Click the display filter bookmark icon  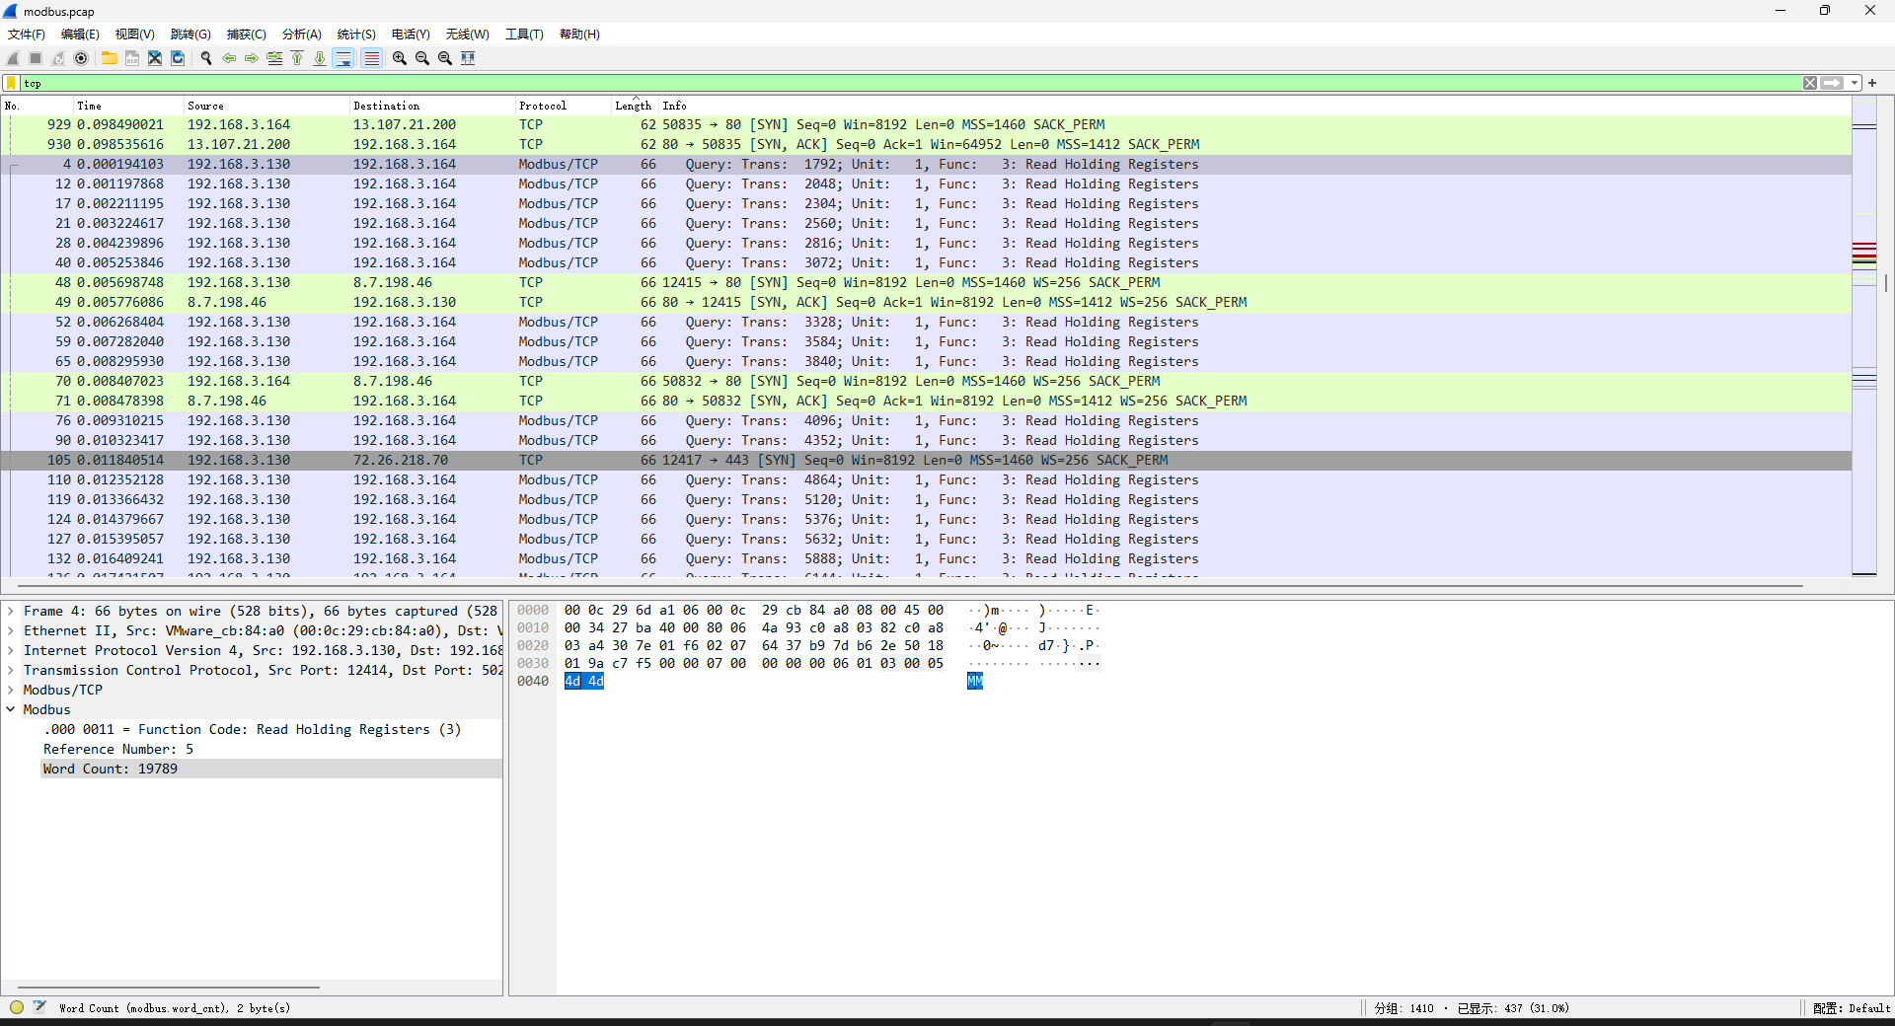click(x=11, y=83)
